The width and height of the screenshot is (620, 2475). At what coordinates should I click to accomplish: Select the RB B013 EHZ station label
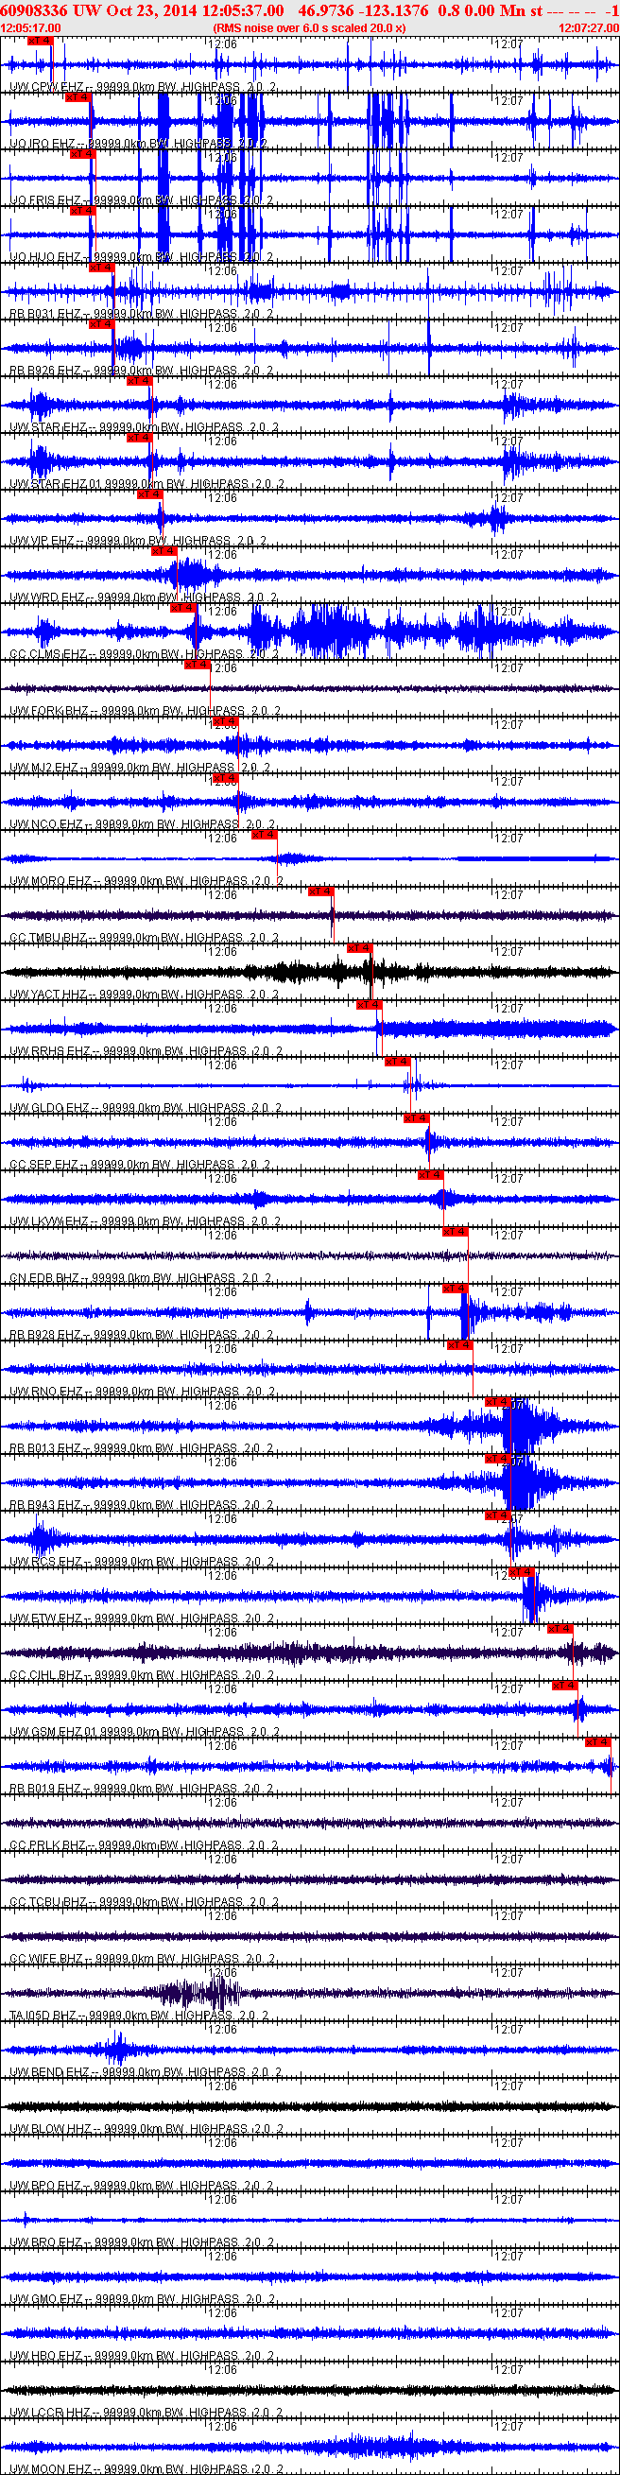click(x=140, y=1448)
